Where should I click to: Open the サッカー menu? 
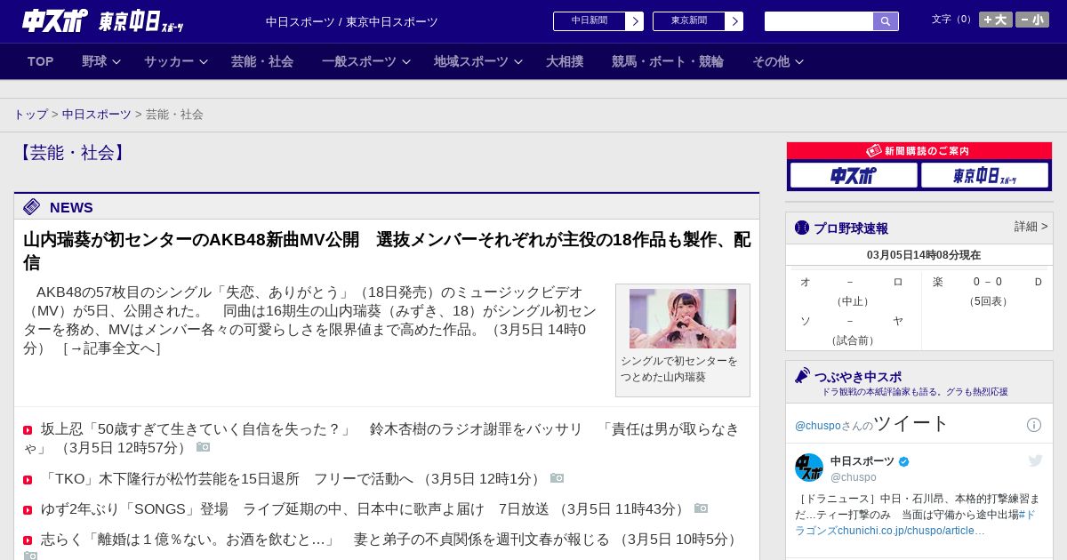click(x=169, y=61)
